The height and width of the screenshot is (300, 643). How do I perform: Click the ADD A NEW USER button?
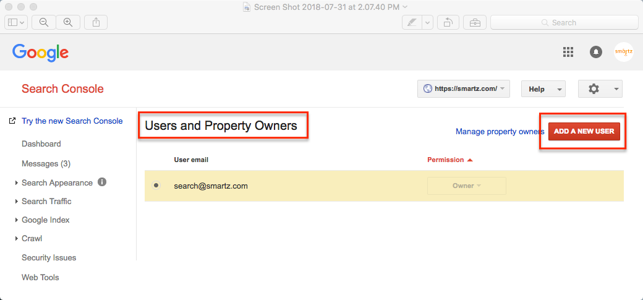click(x=584, y=131)
